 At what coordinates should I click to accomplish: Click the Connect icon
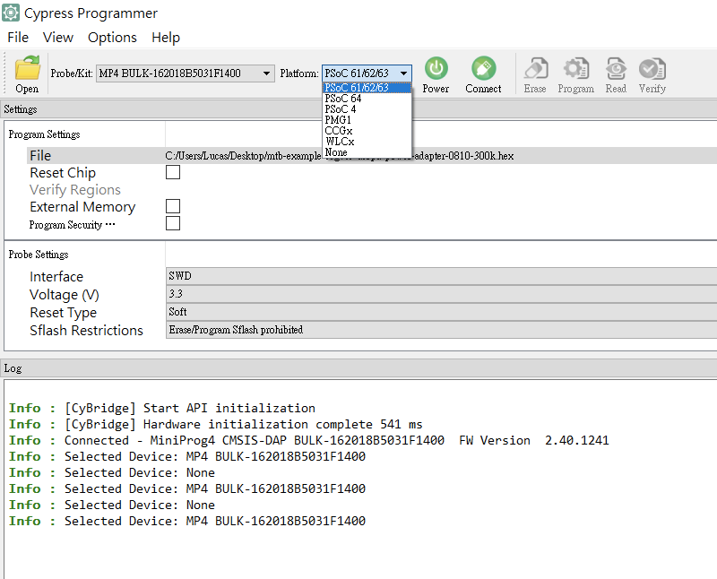483,68
